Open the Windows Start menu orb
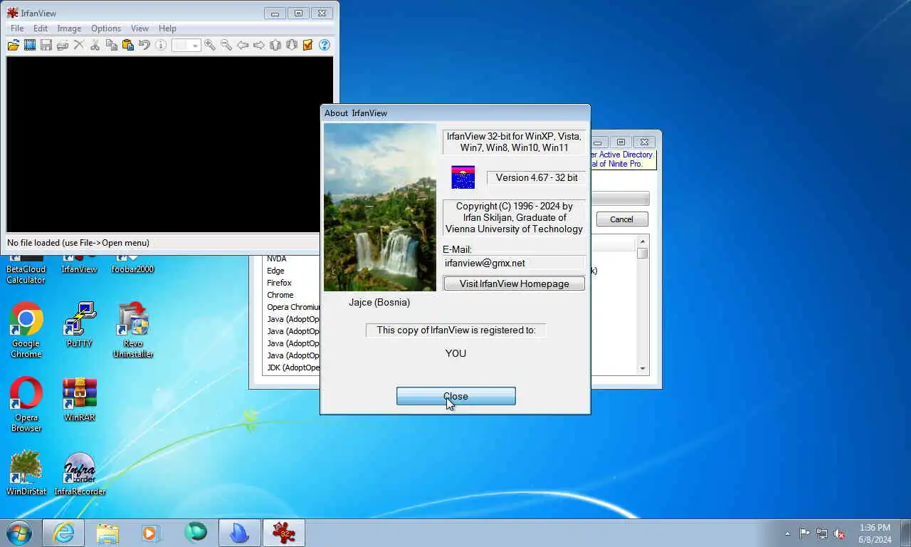 tap(19, 533)
